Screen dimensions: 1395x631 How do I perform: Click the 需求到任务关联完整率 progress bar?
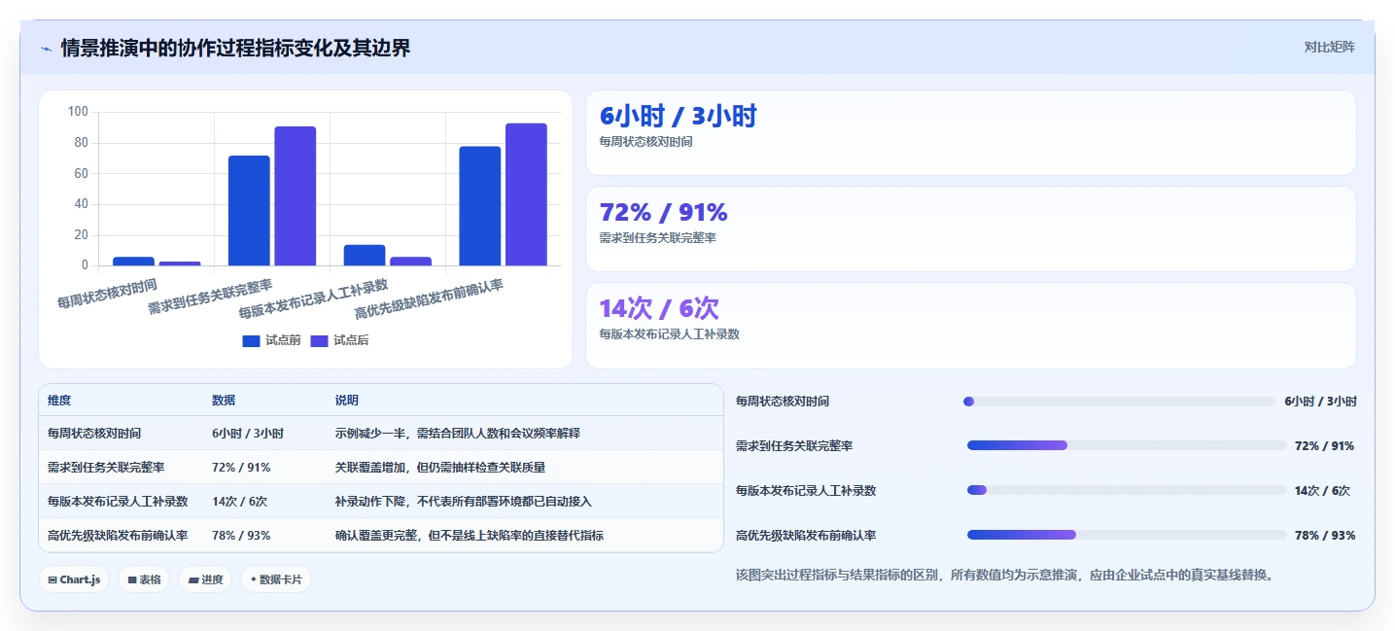click(x=1127, y=445)
